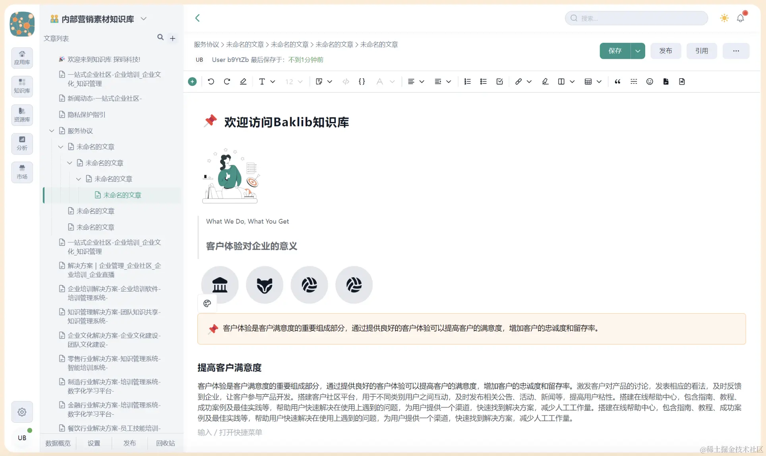The width and height of the screenshot is (766, 456).
Task: Switch to the 回收站 tab
Action: coord(165,443)
